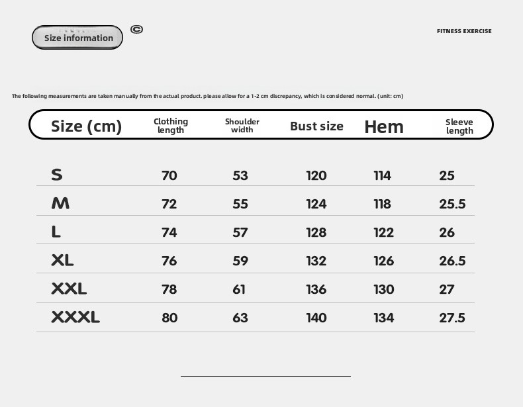Viewport: 523px width, 407px height.
Task: Click the copyright symbol icon
Action: [137, 29]
